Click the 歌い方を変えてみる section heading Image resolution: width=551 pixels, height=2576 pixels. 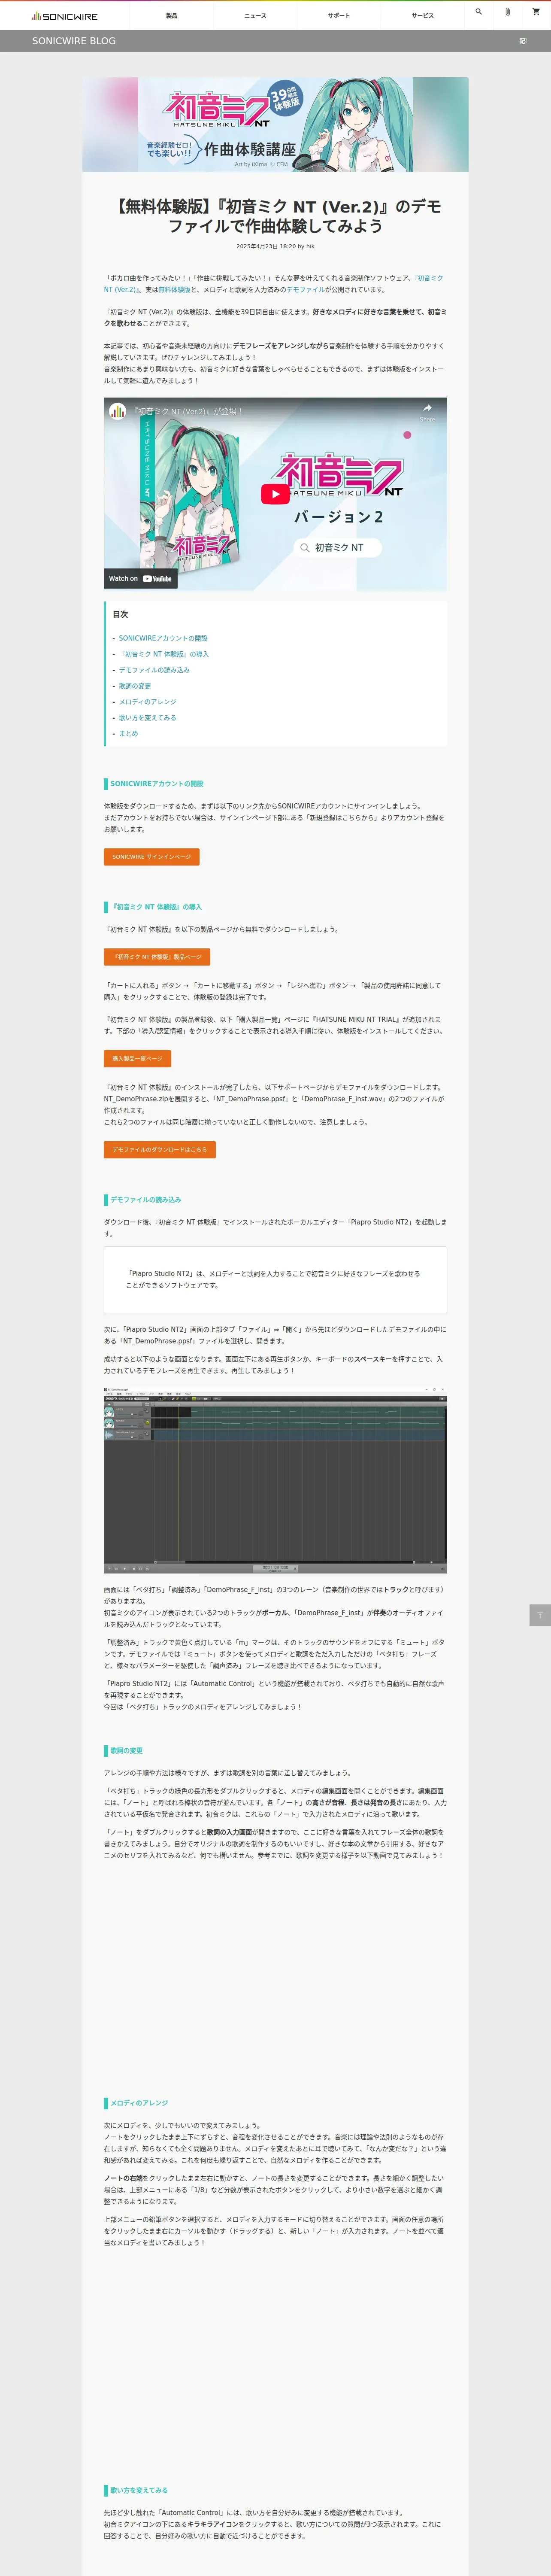tap(139, 2490)
